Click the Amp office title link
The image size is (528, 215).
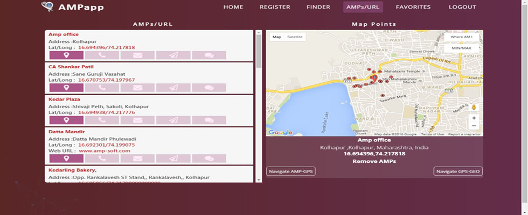point(64,34)
